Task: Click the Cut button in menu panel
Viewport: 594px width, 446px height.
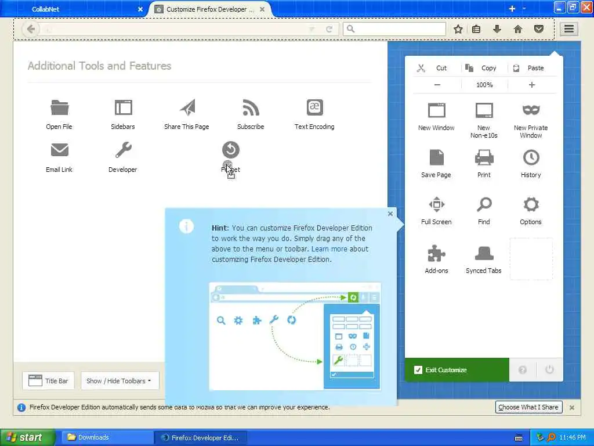Action: tap(437, 69)
